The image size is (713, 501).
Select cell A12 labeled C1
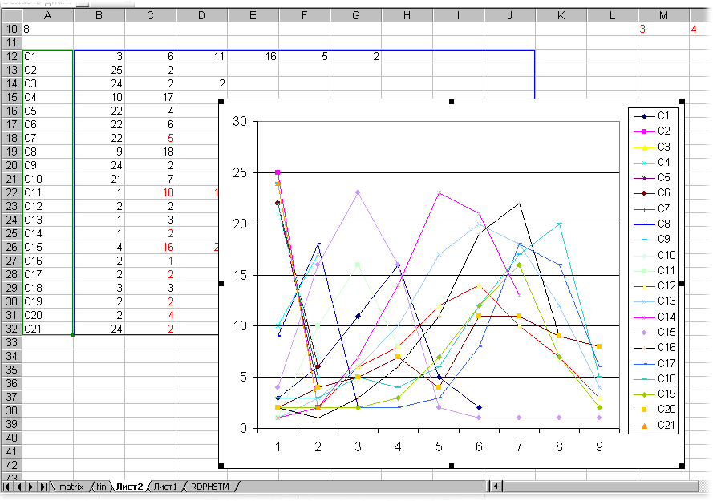point(48,56)
